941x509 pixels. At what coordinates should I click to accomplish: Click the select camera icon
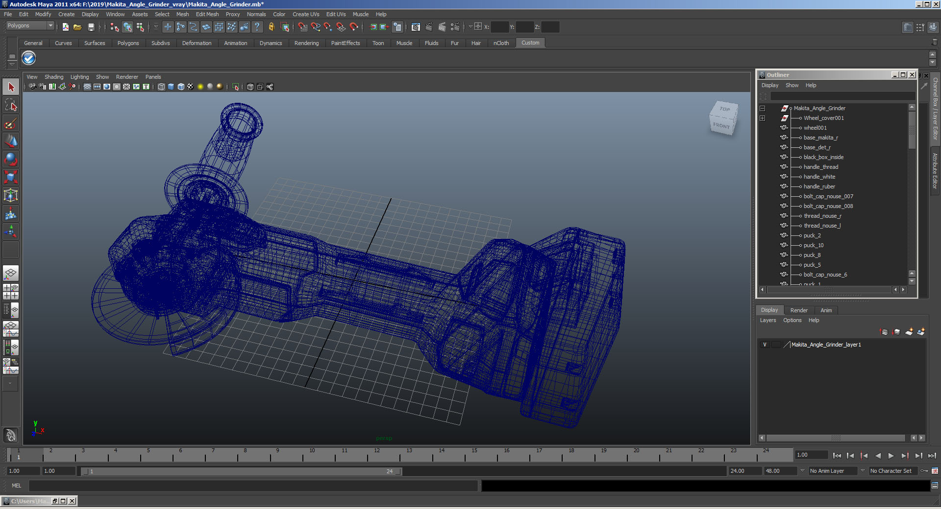pyautogui.click(x=32, y=87)
